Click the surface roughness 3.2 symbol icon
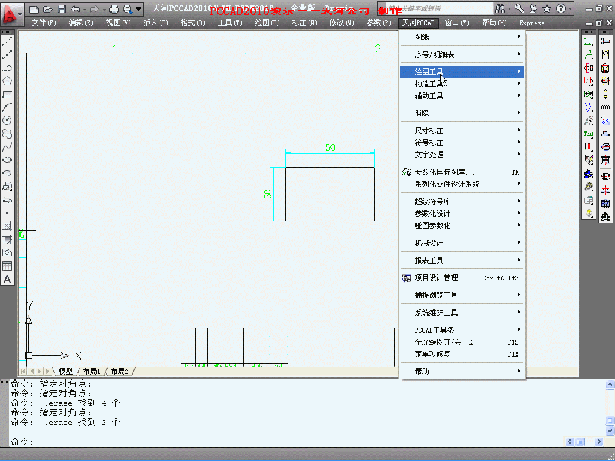This screenshot has height=461, width=615. pyautogui.click(x=589, y=107)
